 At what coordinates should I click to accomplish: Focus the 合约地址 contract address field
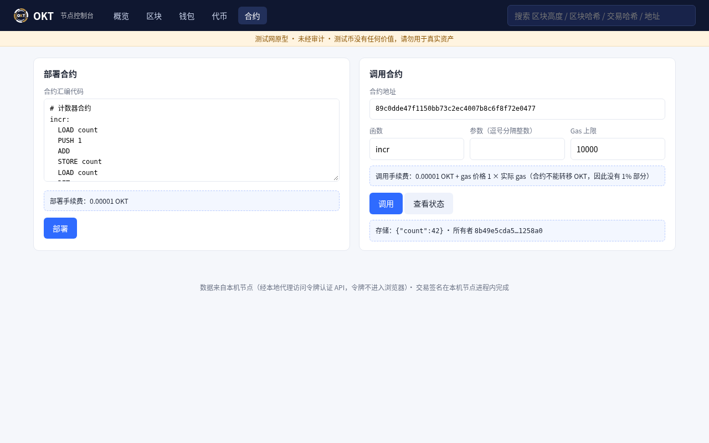[517, 109]
